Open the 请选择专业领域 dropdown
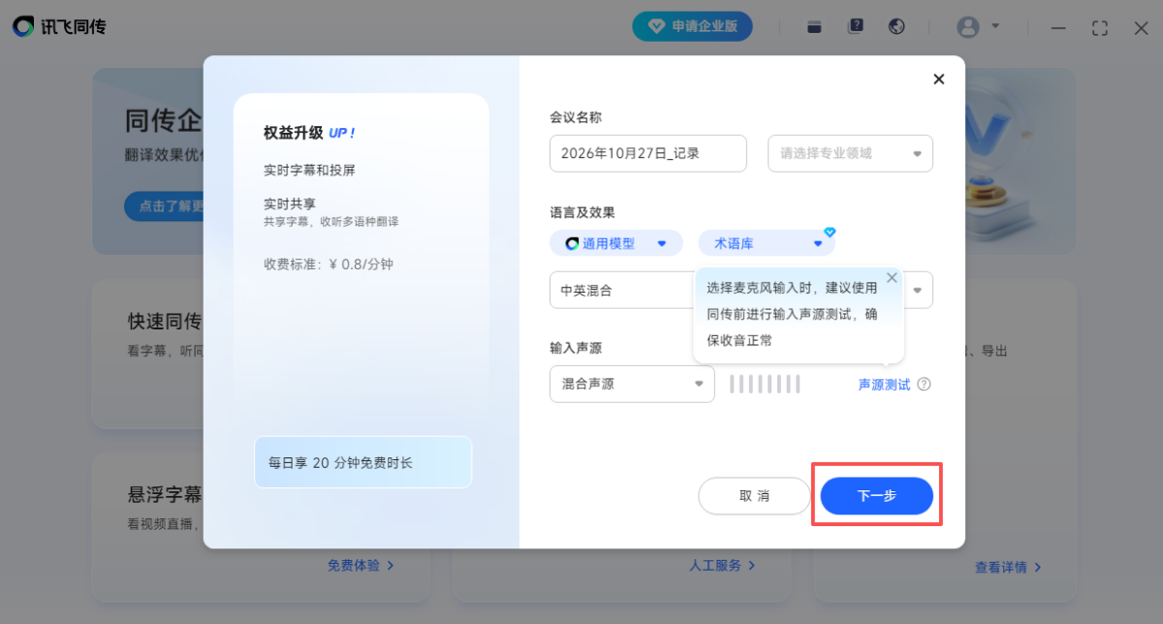Viewport: 1163px width, 624px height. click(x=850, y=153)
